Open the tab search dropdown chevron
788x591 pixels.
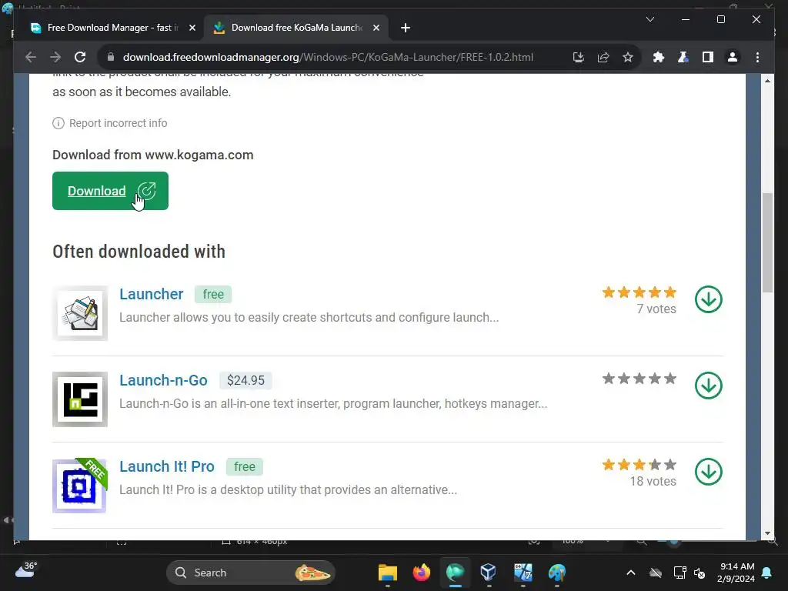[x=649, y=19]
